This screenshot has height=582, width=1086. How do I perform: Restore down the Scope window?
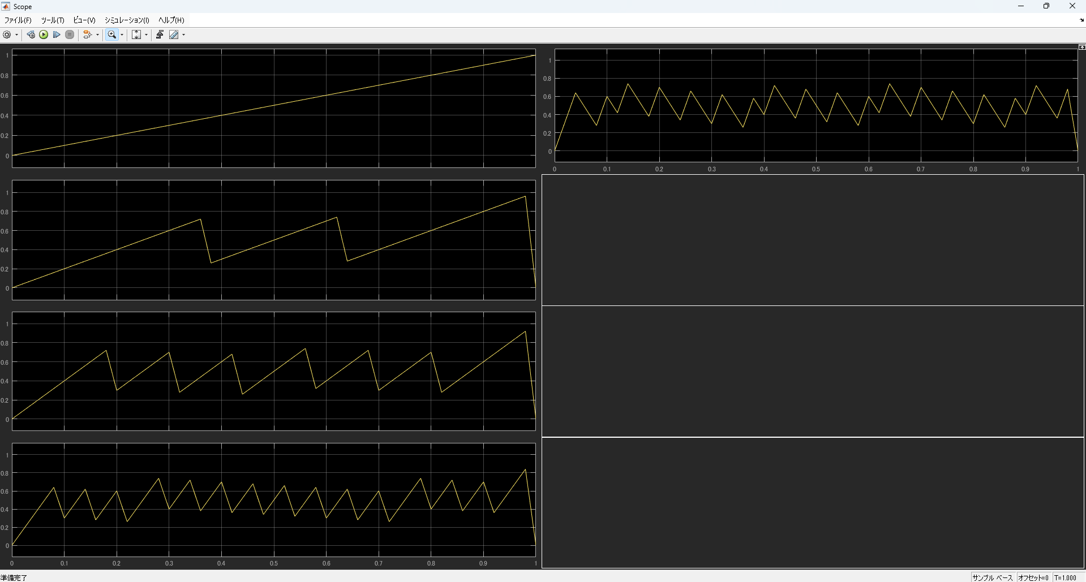(x=1046, y=6)
